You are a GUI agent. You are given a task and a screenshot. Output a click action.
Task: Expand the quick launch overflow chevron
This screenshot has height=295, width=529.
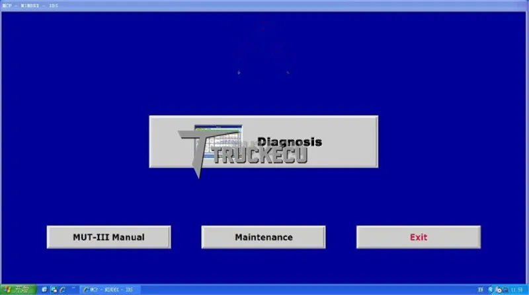pos(73,288)
